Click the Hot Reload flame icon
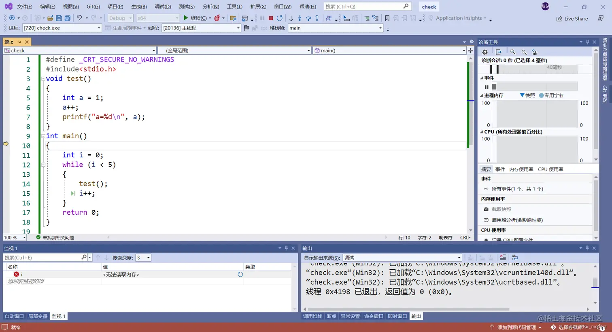This screenshot has height=332, width=612. point(217,18)
